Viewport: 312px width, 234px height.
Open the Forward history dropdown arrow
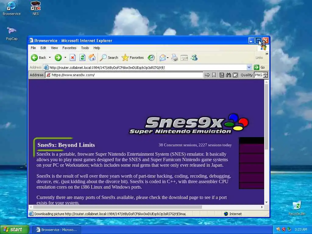(x=65, y=58)
